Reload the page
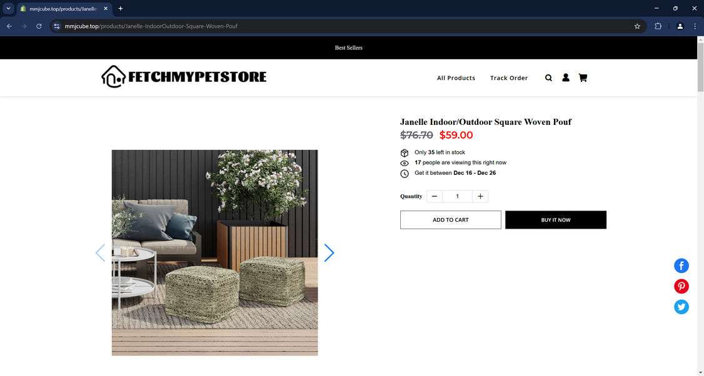 pos(39,26)
